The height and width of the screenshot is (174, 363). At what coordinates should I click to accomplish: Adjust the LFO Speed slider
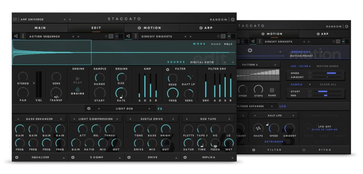(328, 73)
